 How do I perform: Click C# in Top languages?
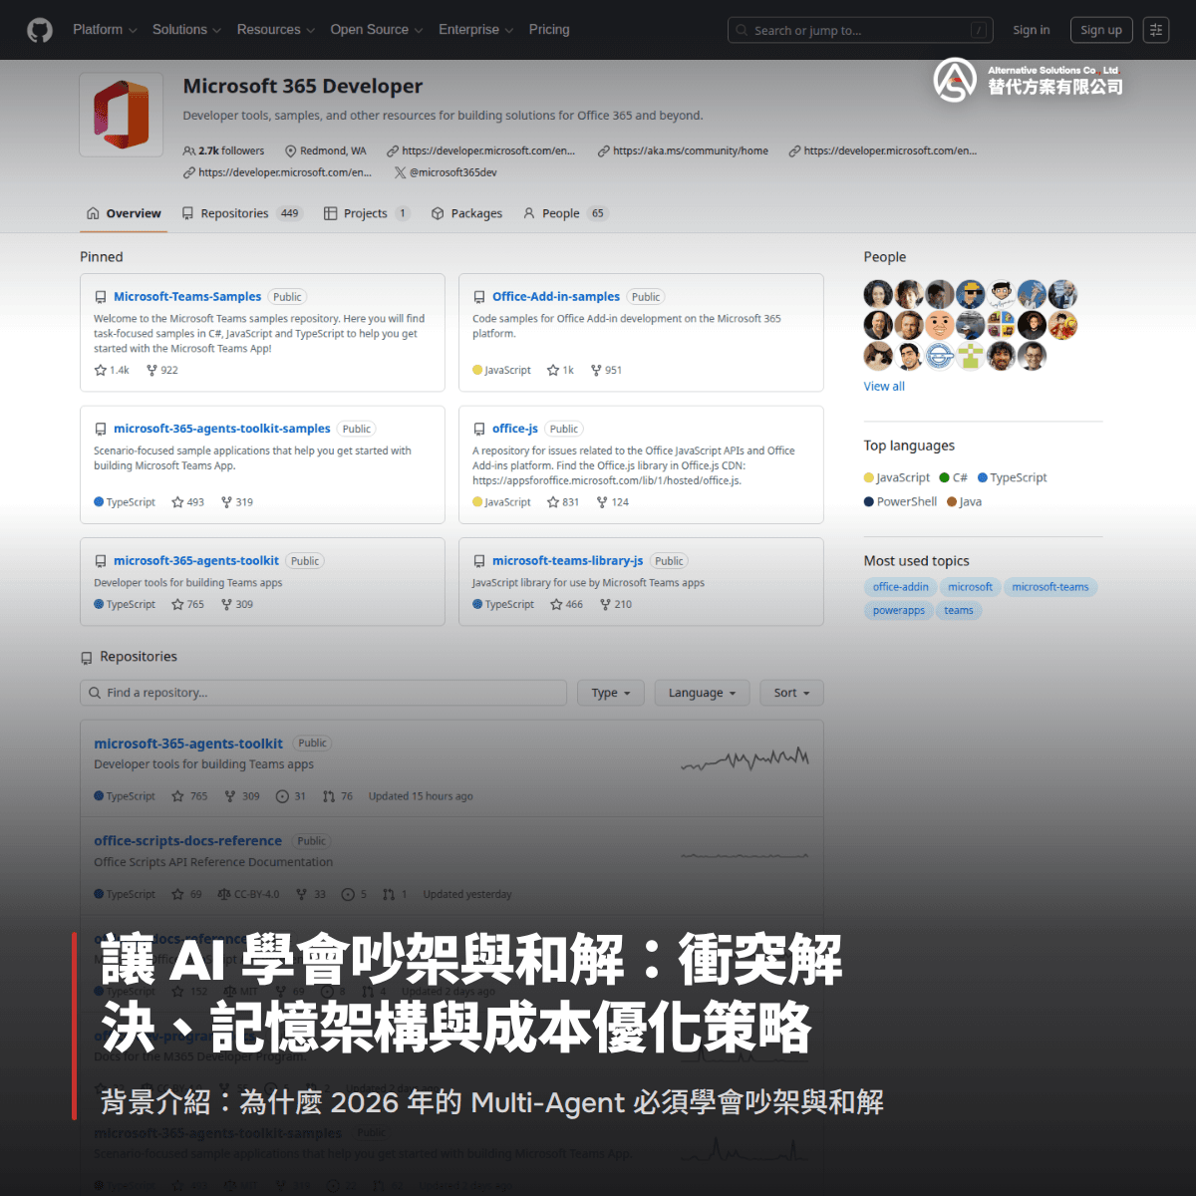point(954,477)
